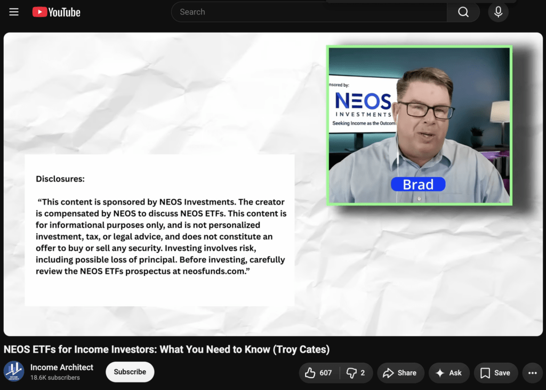Screen dimensions: 546x390
Task: Open the three-dot more actions menu
Action: [533, 373]
